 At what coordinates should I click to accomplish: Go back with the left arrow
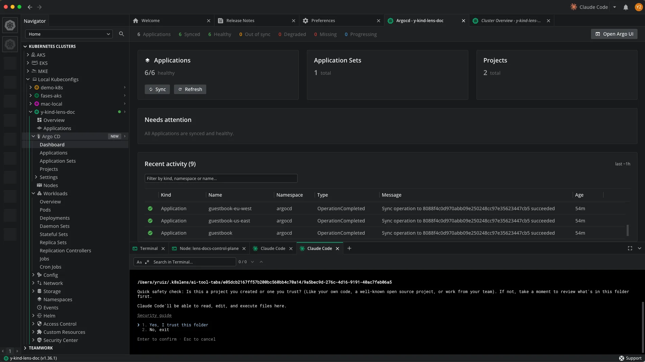30,7
